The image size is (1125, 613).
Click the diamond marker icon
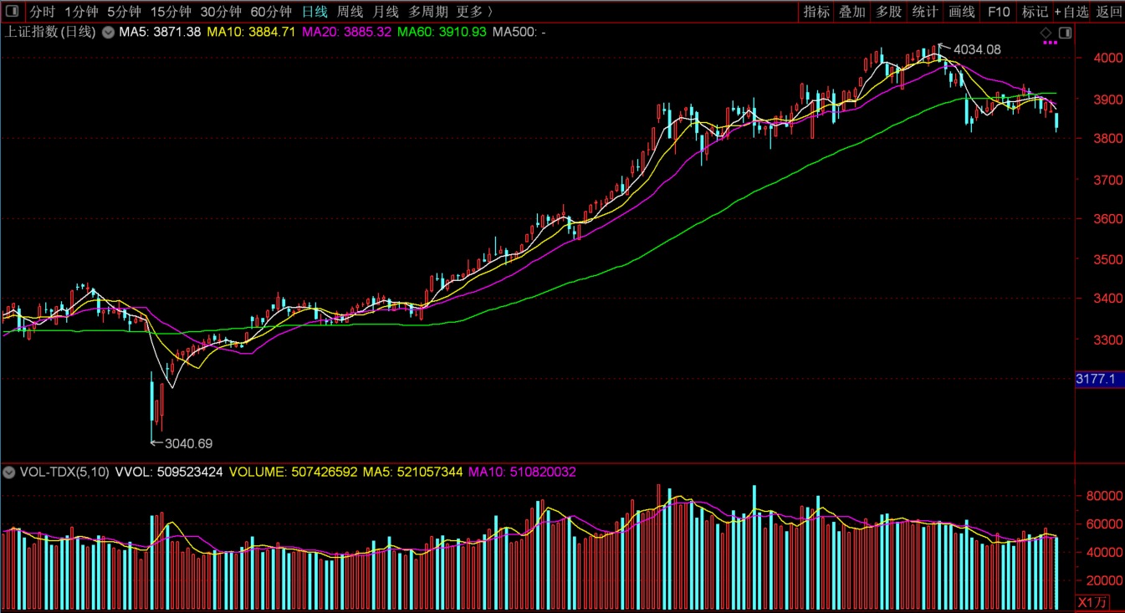tap(1046, 33)
